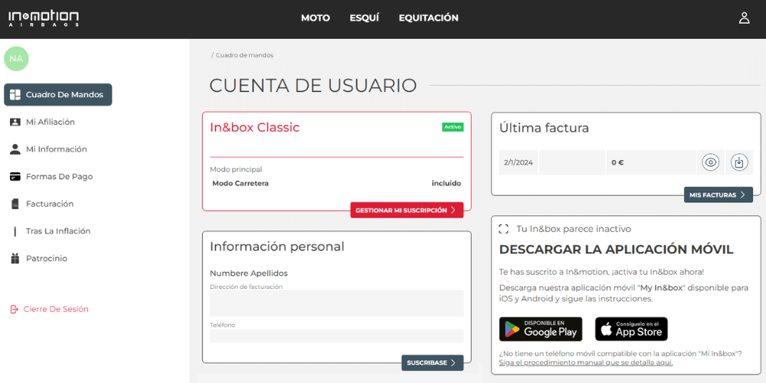Click the App Store download badge
Screen dimensions: 766x383
click(631, 329)
